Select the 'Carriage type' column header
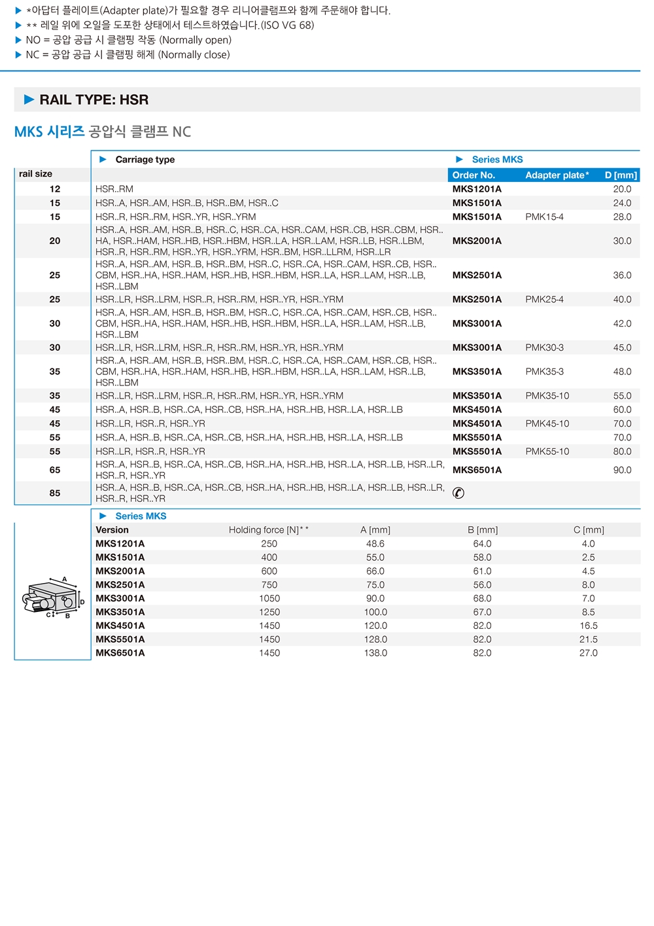This screenshot has height=926, width=654. (x=145, y=160)
